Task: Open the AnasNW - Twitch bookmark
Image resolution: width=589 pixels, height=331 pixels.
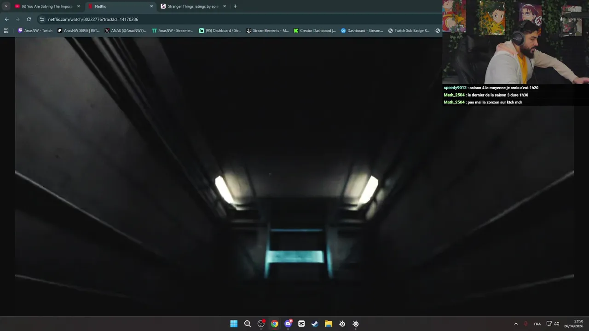Action: click(x=35, y=31)
